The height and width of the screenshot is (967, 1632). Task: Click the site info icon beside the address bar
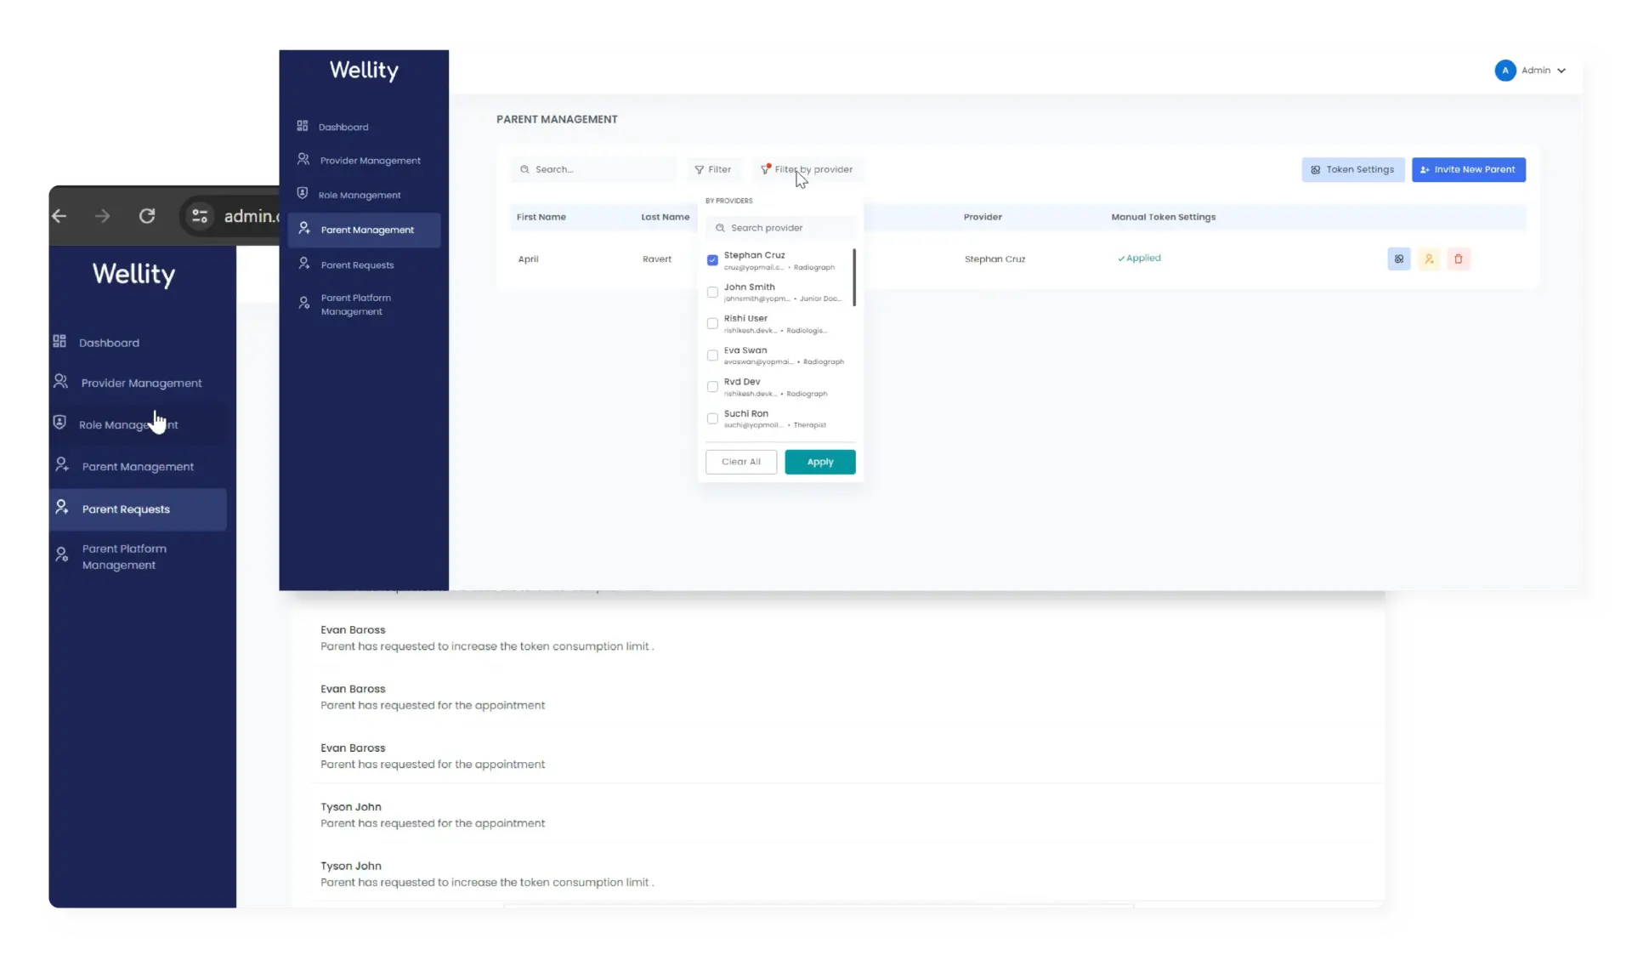(200, 216)
